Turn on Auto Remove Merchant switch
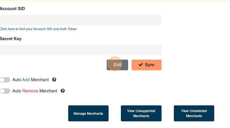 [5, 91]
